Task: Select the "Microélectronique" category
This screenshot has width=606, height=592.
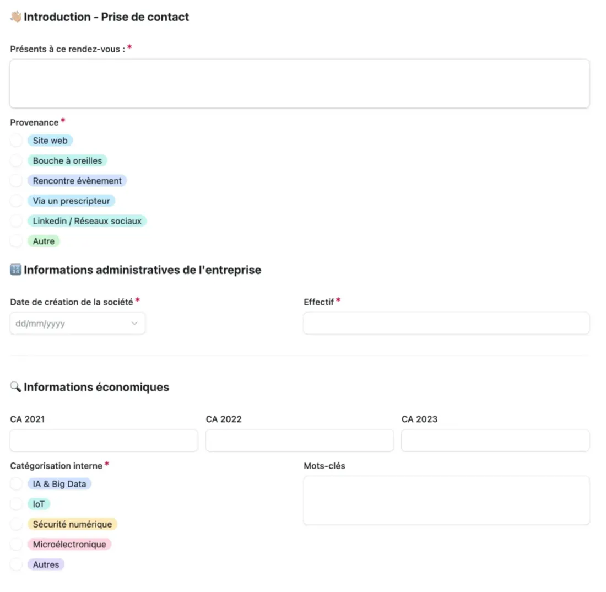Action: point(16,544)
